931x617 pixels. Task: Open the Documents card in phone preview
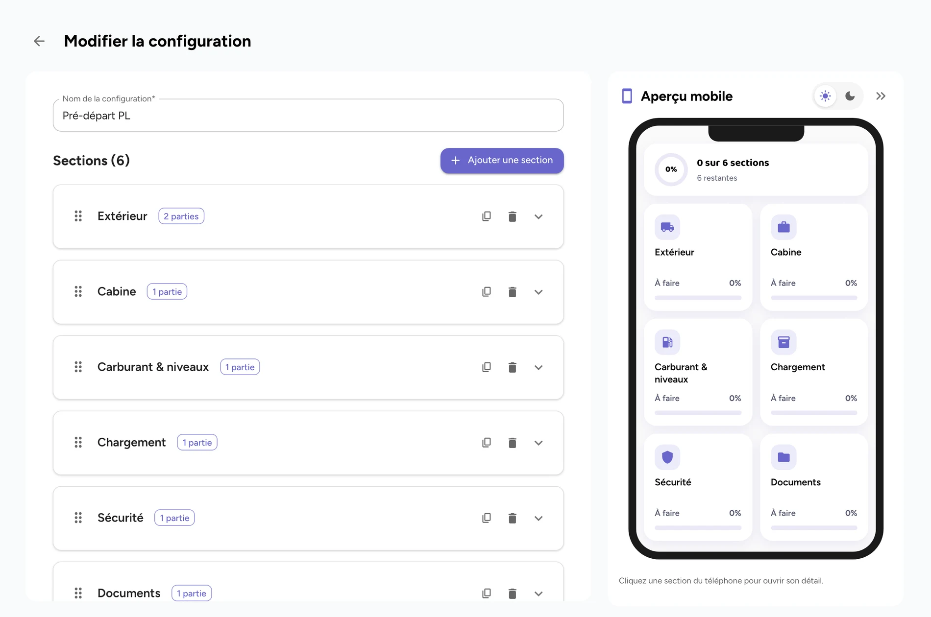814,487
